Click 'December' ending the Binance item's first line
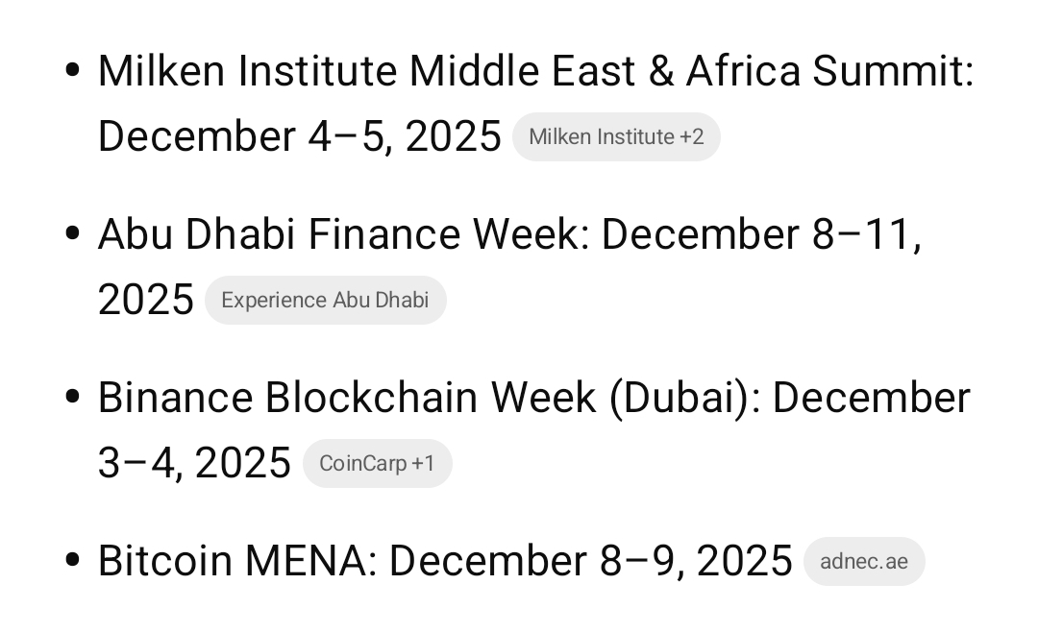This screenshot has width=1038, height=633. pyautogui.click(x=871, y=398)
